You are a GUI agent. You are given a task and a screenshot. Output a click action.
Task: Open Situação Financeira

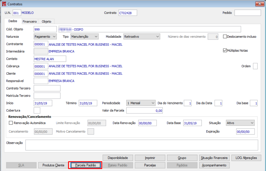pyautogui.click(x=214, y=158)
